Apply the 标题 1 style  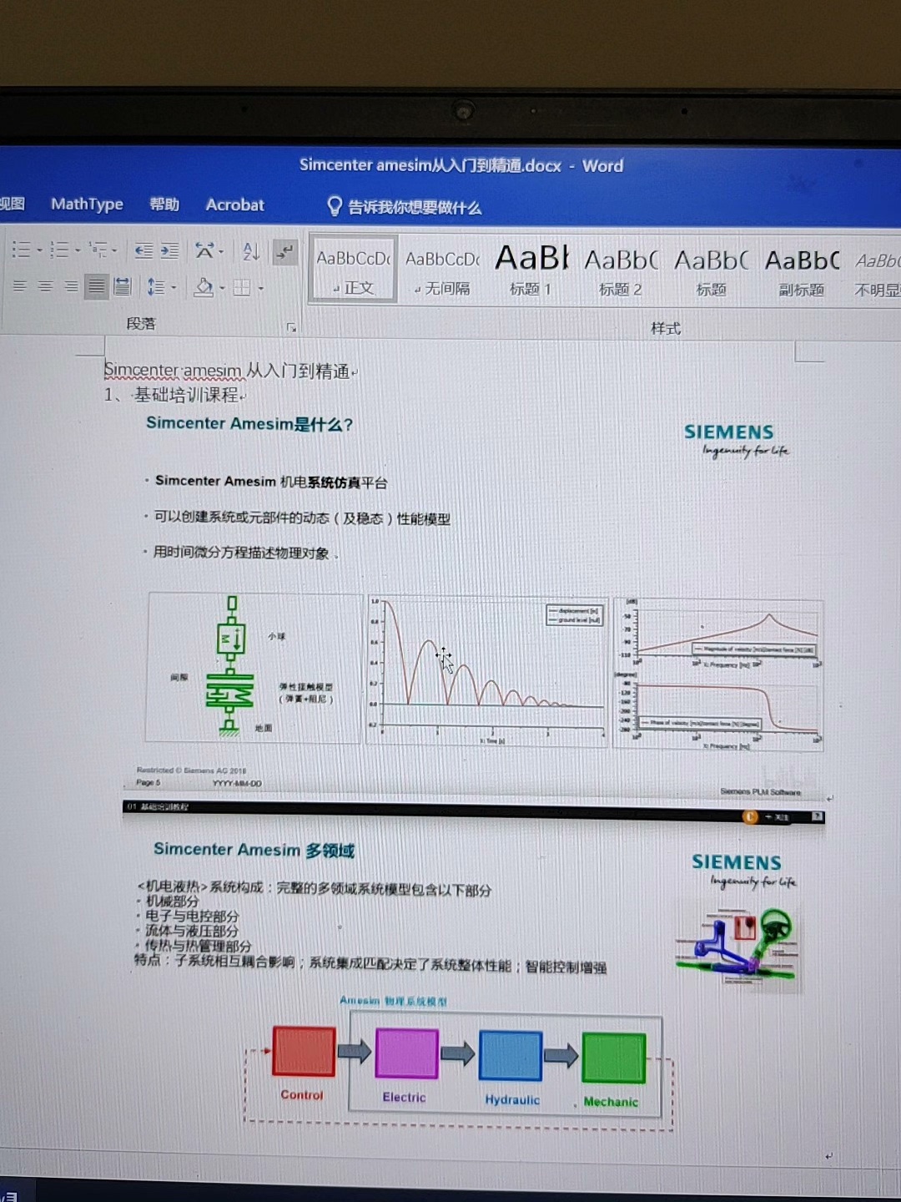pos(531,271)
